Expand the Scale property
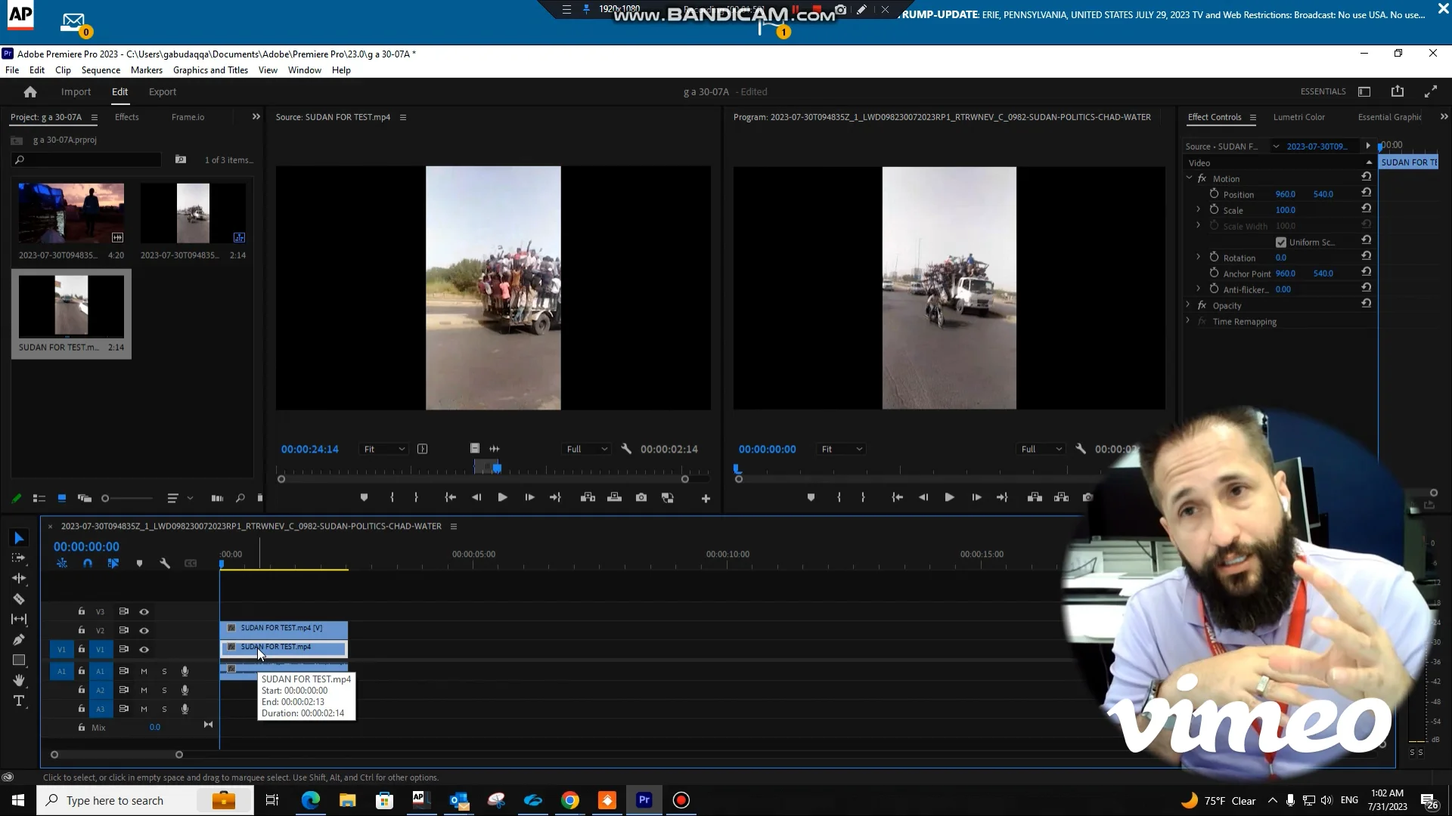Screen dimensions: 1452x816 click(1198, 209)
